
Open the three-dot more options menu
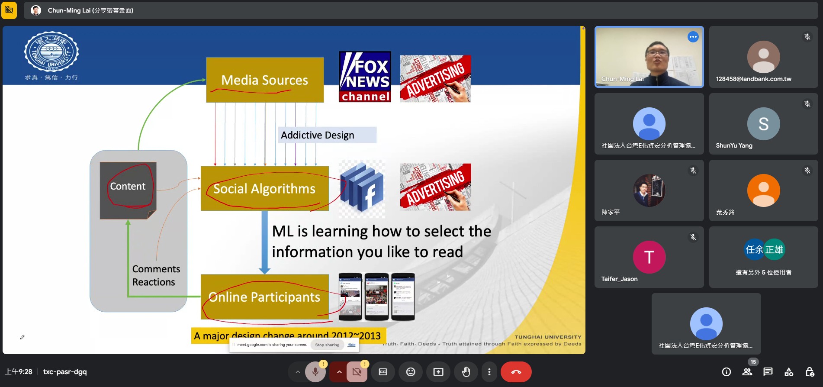click(x=489, y=372)
